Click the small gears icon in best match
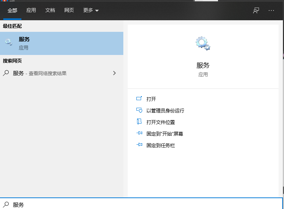 click(x=8, y=42)
